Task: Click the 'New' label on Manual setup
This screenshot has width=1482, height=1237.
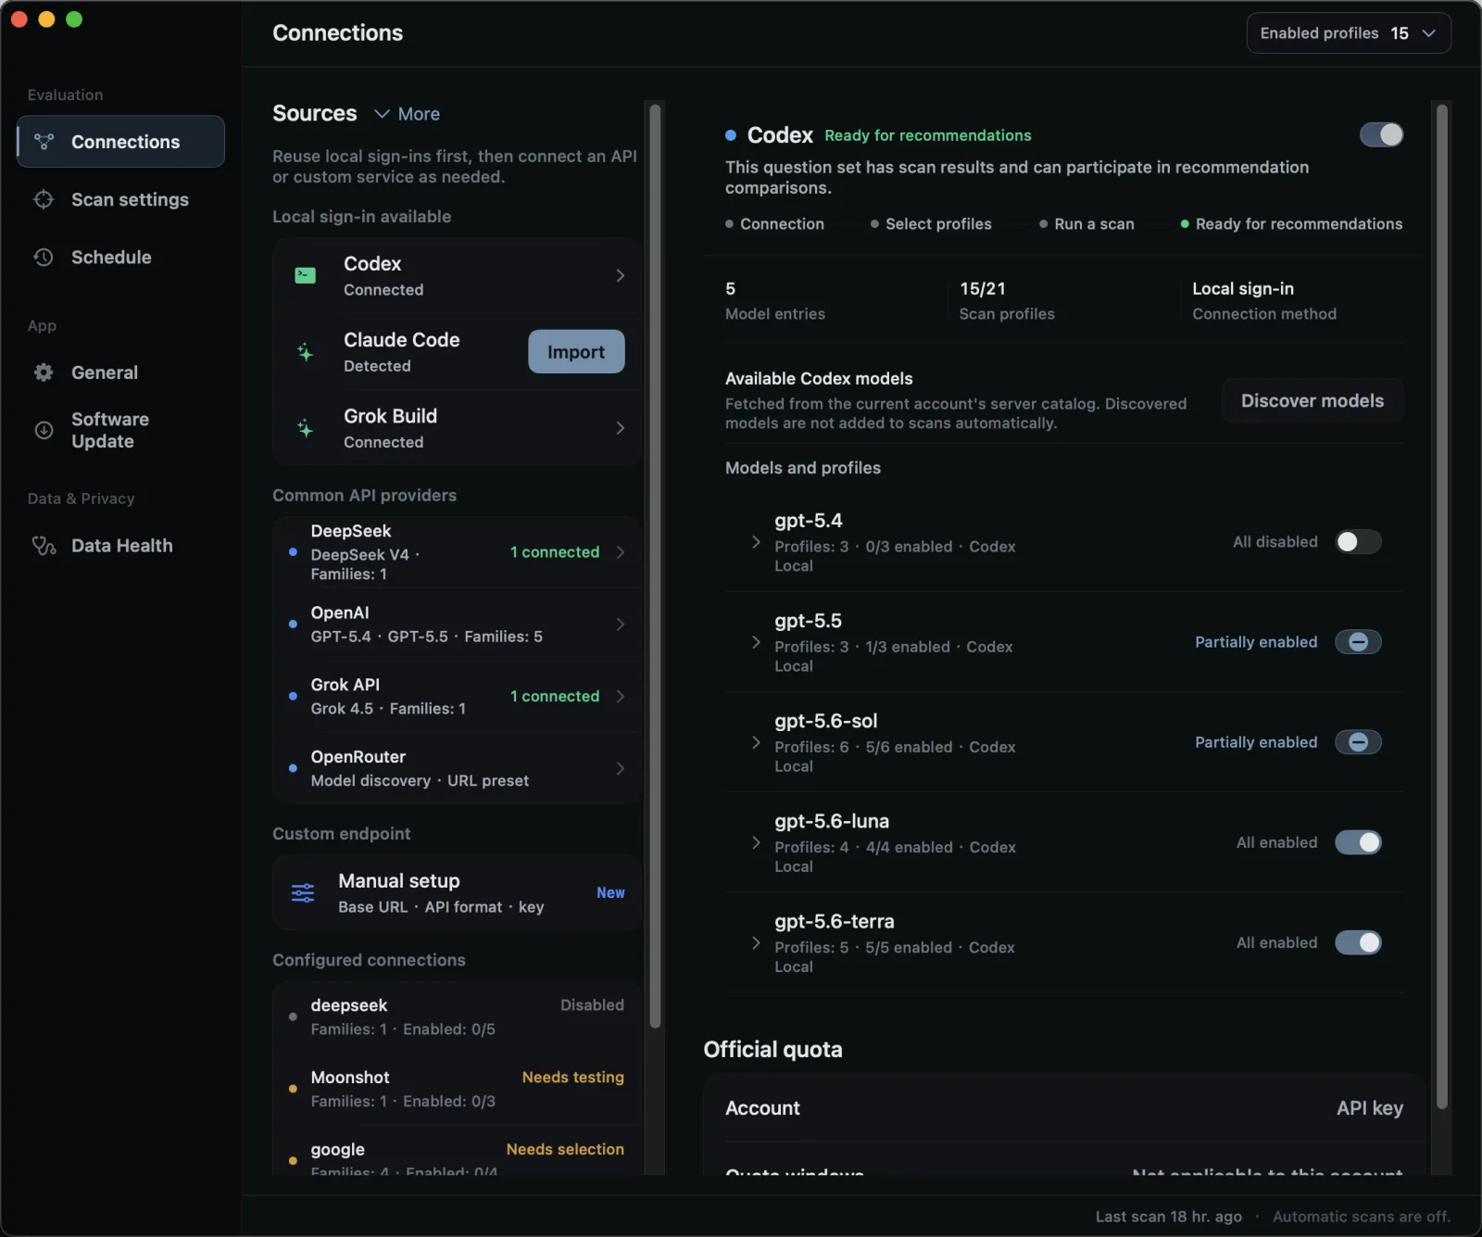Action: tap(610, 893)
